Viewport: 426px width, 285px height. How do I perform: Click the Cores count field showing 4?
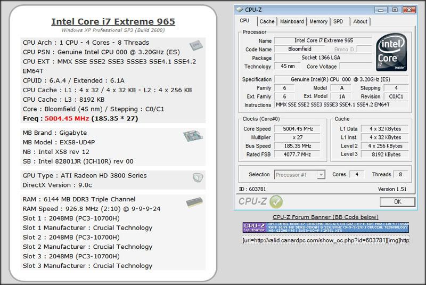357,174
